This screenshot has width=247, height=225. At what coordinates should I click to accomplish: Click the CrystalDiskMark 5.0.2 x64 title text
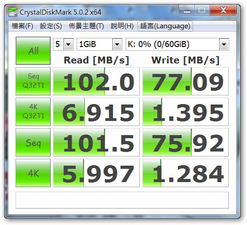60,12
